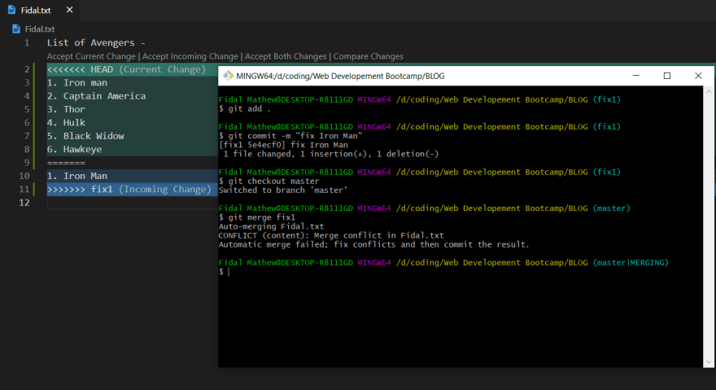Viewport: 716px width, 390px height.
Task: Click Fidal.txt in the breadcrumb
Action: tap(40, 28)
